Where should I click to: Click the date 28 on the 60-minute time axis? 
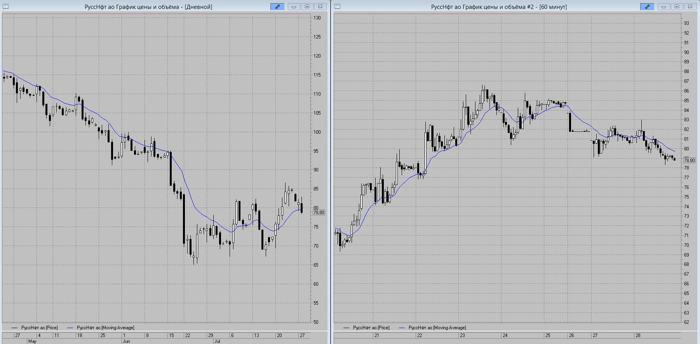point(638,335)
